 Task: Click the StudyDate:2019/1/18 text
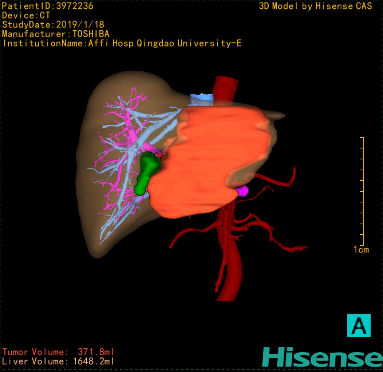[x=53, y=24]
